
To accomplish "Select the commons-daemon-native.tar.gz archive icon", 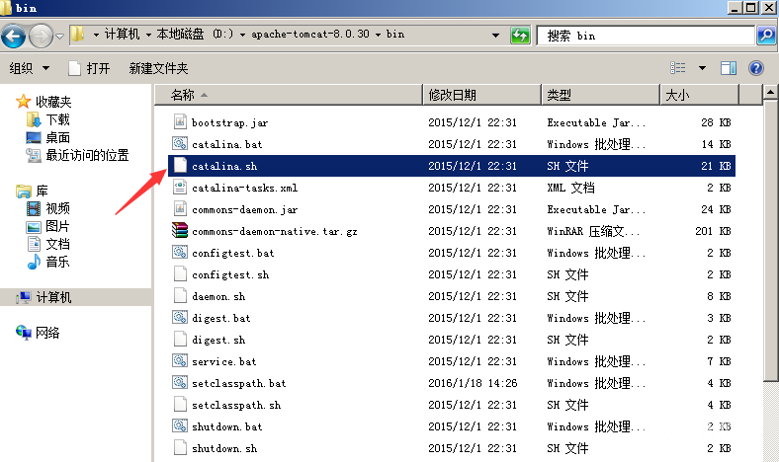I will [180, 231].
